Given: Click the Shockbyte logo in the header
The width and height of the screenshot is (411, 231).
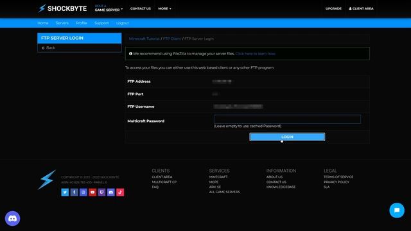Looking at the screenshot, I should [x=62, y=8].
